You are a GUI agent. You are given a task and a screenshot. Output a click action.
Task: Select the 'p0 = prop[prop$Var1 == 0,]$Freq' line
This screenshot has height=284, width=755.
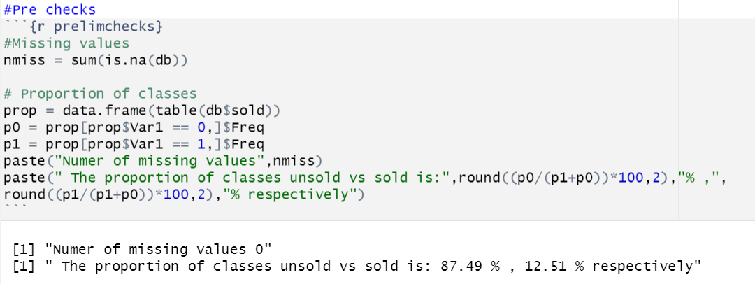pos(134,128)
